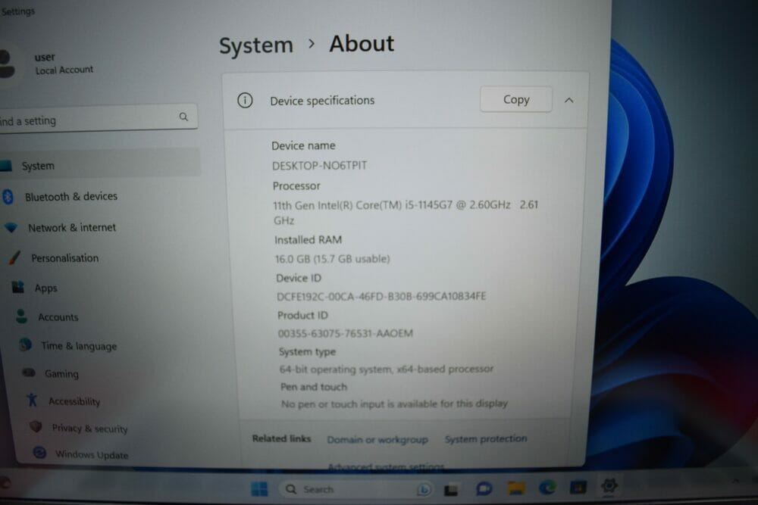This screenshot has width=758, height=505.
Task: Open Personalisation settings
Action: click(x=64, y=258)
